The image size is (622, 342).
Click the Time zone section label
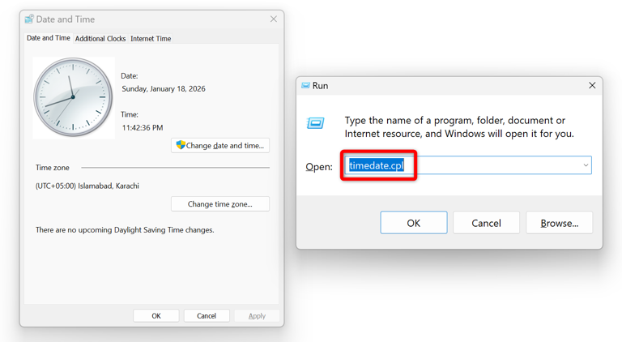pyautogui.click(x=53, y=168)
